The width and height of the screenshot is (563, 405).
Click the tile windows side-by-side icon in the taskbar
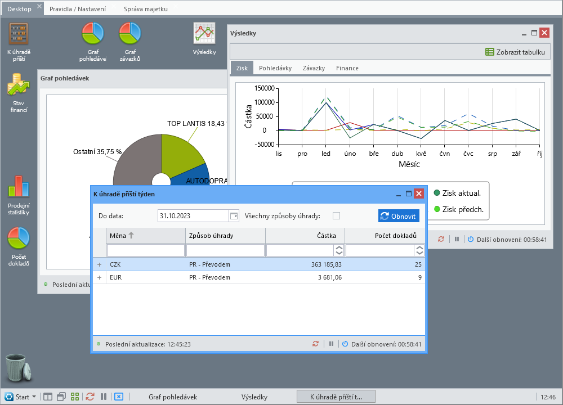pos(48,397)
